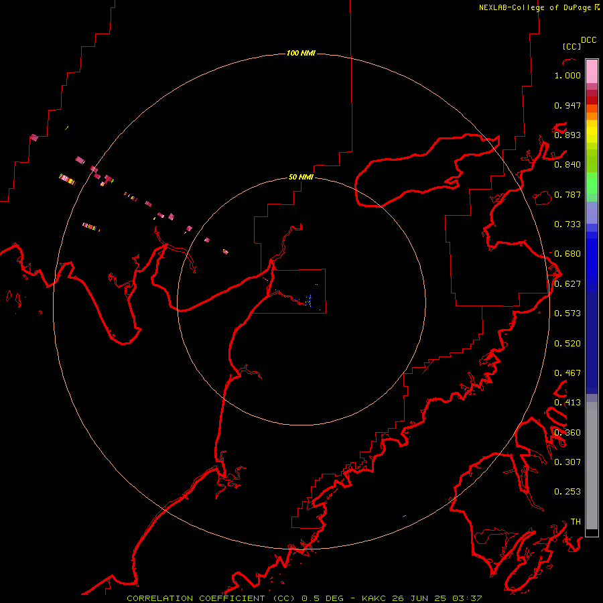Choose the 0.573 scale value
Screen dimensions: 603x603
[567, 314]
